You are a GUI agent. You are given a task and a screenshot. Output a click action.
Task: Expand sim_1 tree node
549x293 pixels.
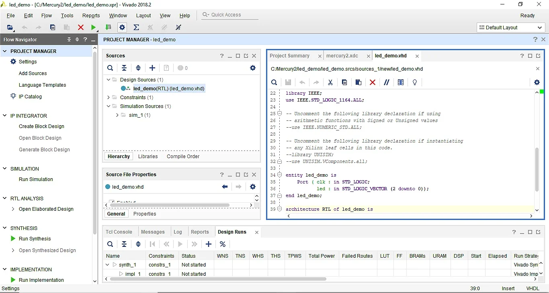117,115
